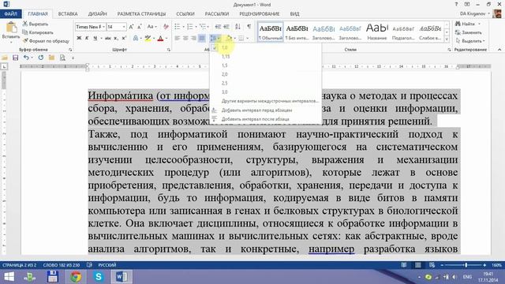Open the Times New Roman font name dropdown
Viewport: 505px width, 284px height.
pyautogui.click(x=103, y=27)
